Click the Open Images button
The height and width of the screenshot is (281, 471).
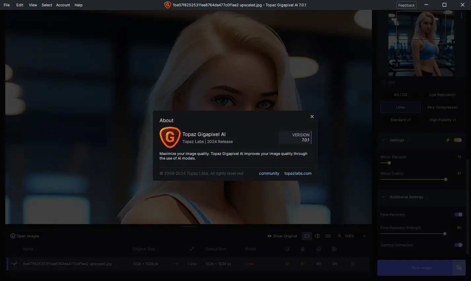click(x=25, y=236)
